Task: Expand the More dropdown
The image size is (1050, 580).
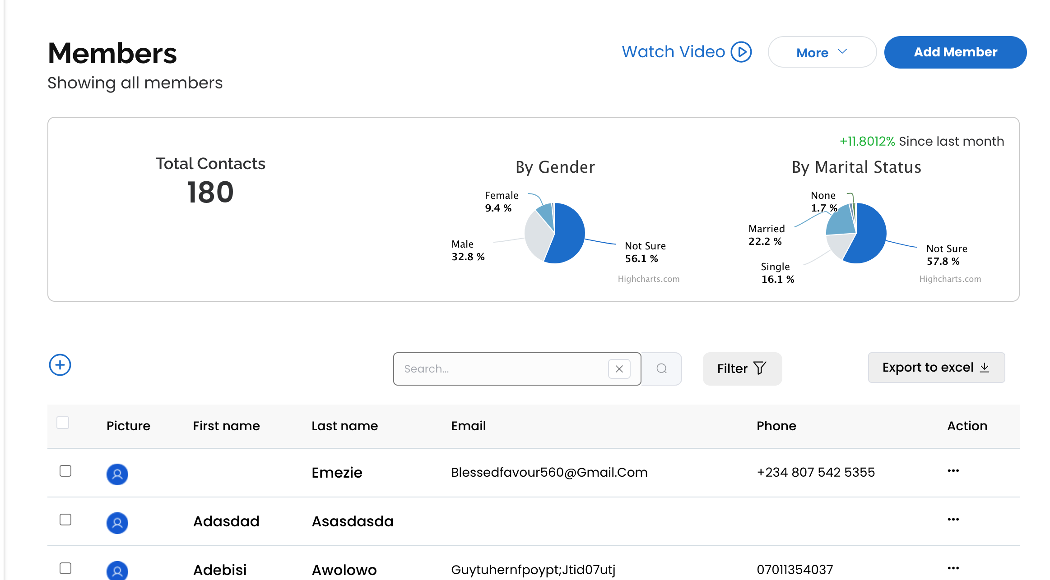Action: [822, 52]
